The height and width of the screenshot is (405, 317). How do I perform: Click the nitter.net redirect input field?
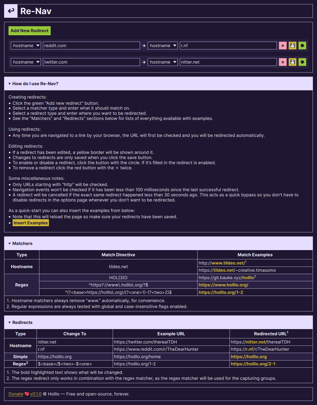coord(228,62)
